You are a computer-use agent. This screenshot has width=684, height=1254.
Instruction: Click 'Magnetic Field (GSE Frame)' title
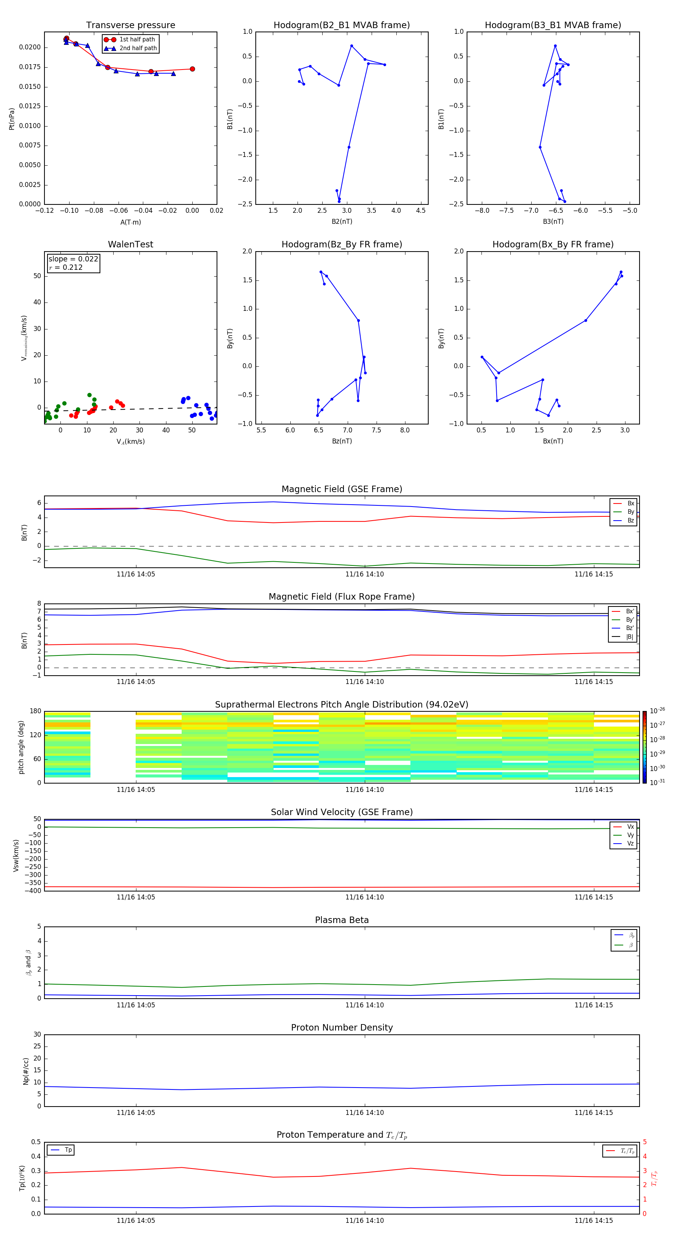pos(342,489)
